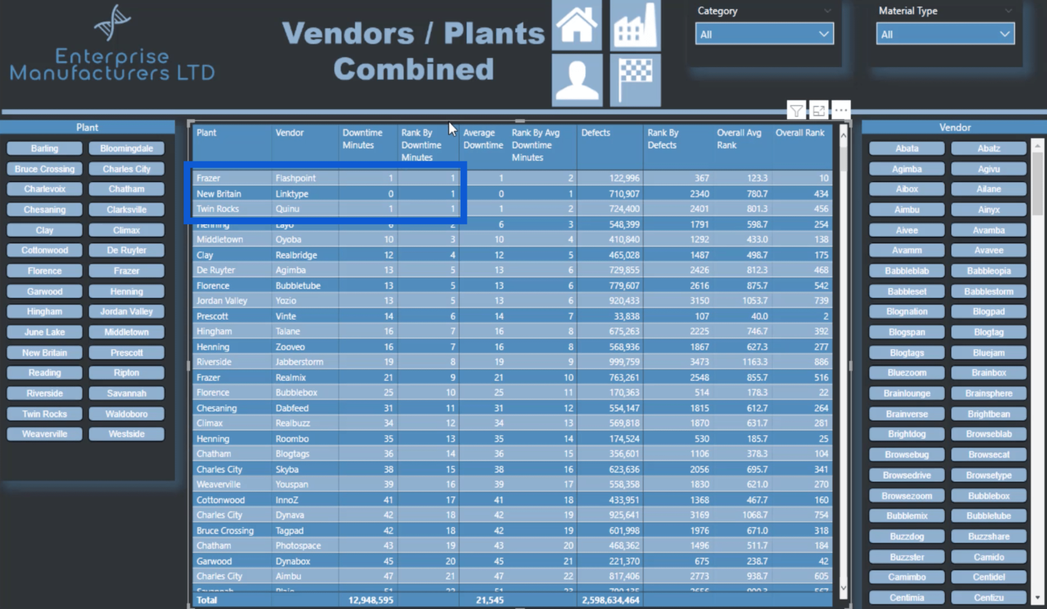Sort by the Rank By Defects header

click(x=662, y=139)
